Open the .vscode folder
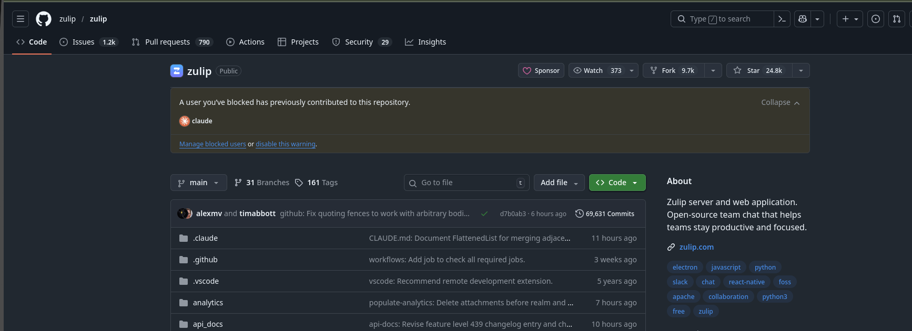The height and width of the screenshot is (331, 912). pyautogui.click(x=206, y=281)
